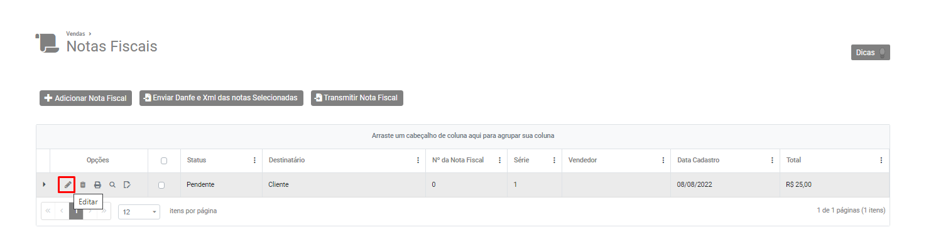
Task: Open the items per page dropdown
Action: click(139, 211)
